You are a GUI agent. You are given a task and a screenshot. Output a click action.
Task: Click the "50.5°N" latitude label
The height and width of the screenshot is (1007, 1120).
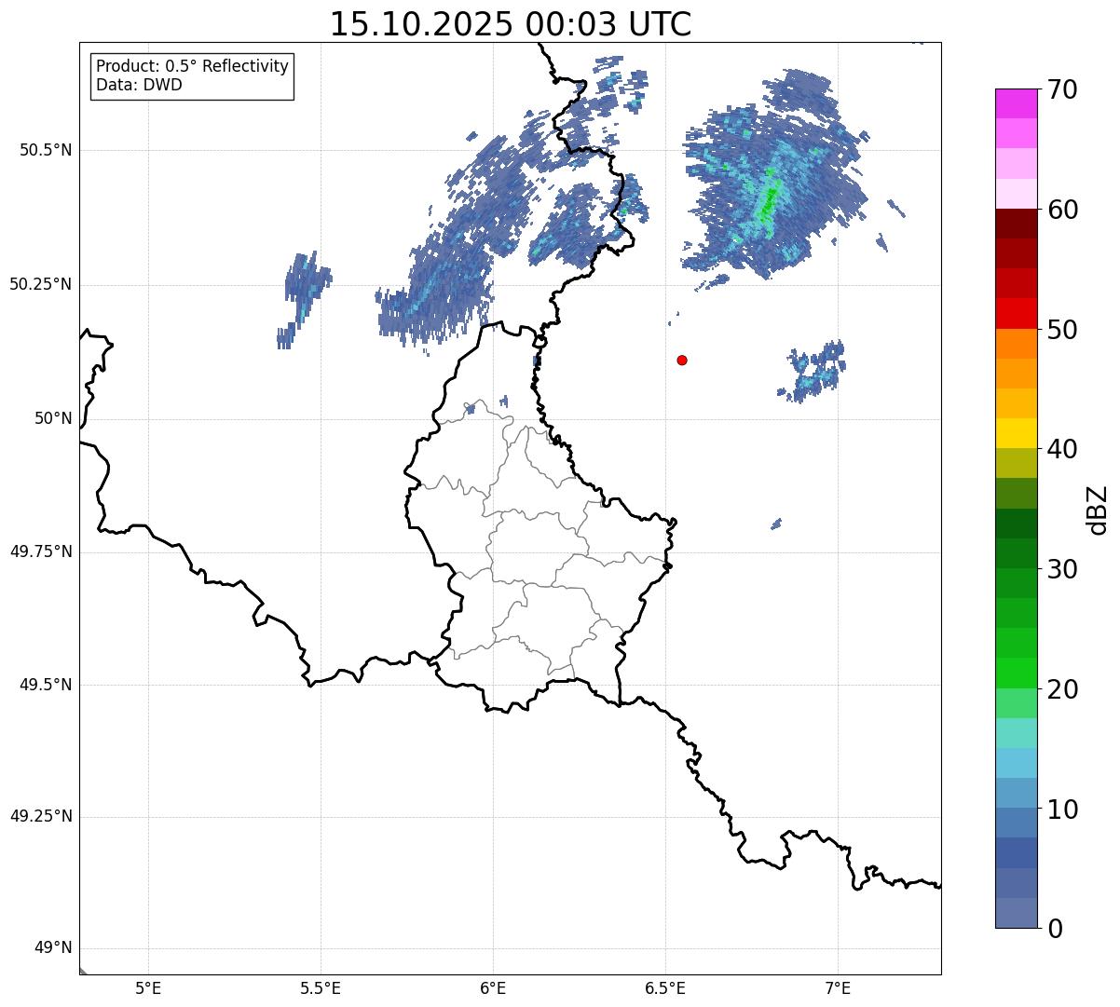click(46, 150)
